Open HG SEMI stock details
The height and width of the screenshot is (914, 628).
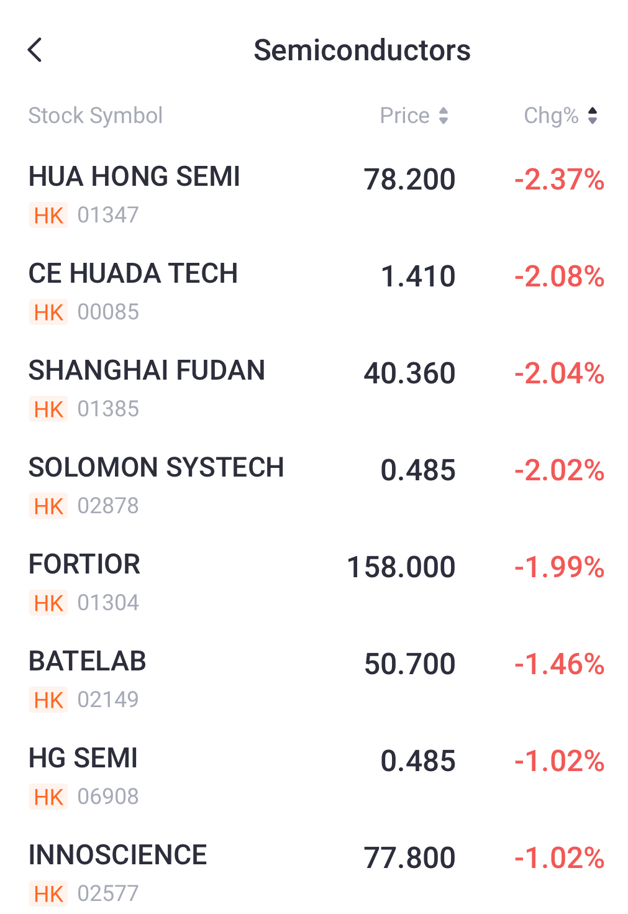tap(314, 777)
